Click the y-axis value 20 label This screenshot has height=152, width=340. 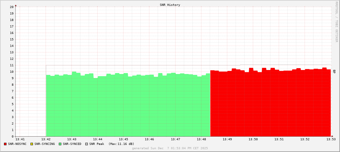(x=12, y=7)
